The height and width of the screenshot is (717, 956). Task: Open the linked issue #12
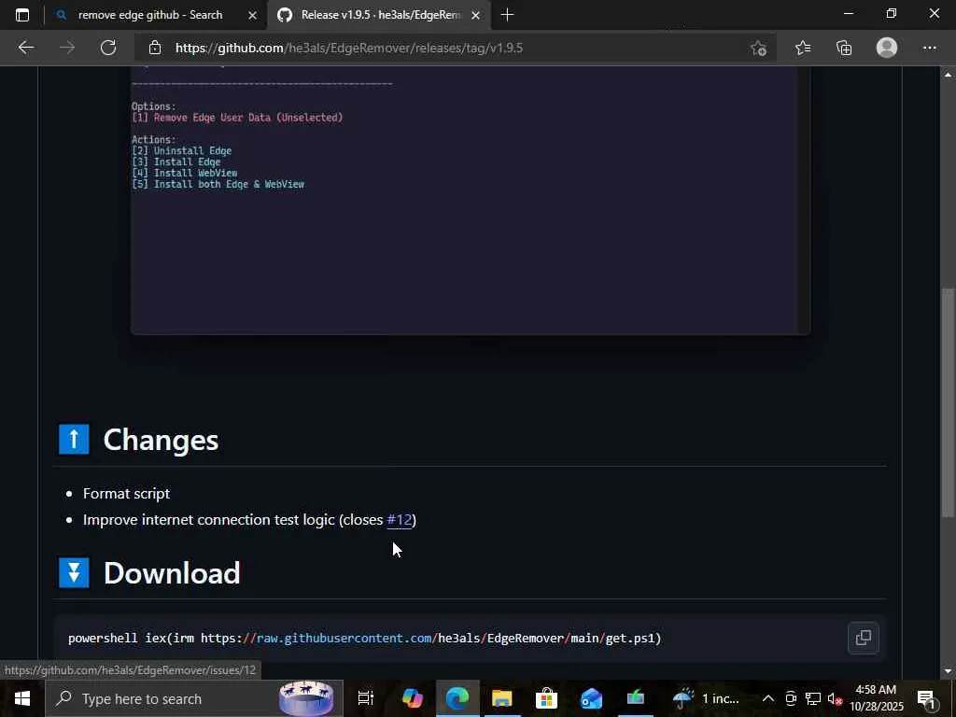tap(400, 519)
